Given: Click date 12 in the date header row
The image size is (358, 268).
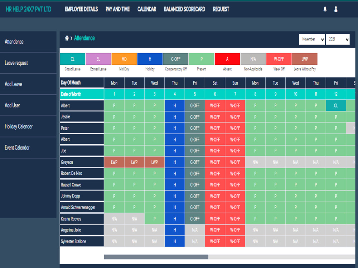Looking at the screenshot, I should tap(336, 94).
